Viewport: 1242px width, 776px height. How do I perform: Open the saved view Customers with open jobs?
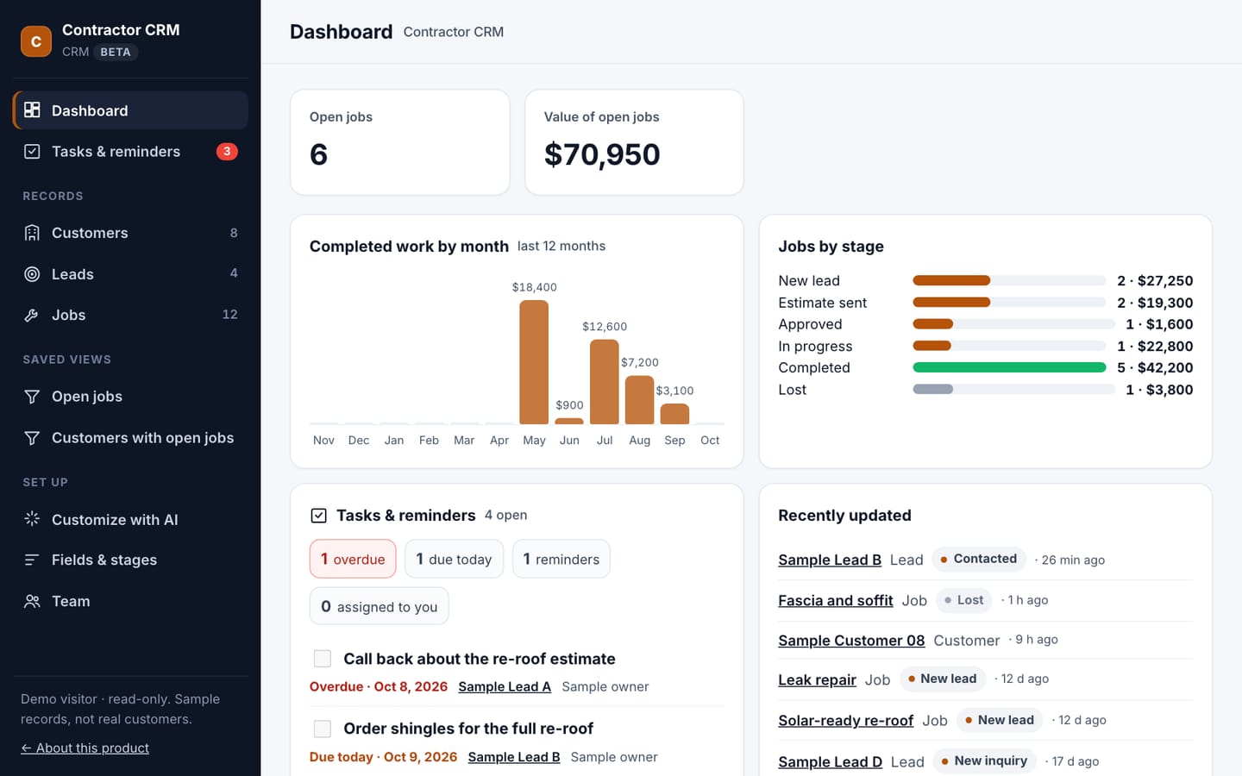pyautogui.click(x=131, y=438)
